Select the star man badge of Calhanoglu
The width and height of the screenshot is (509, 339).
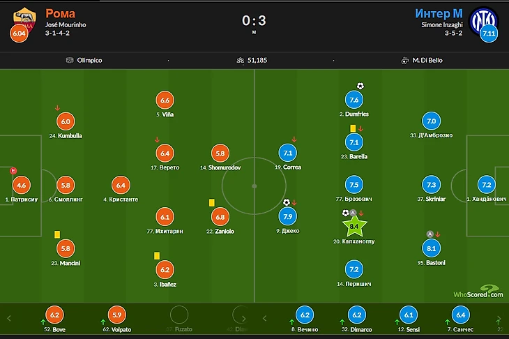tap(354, 226)
